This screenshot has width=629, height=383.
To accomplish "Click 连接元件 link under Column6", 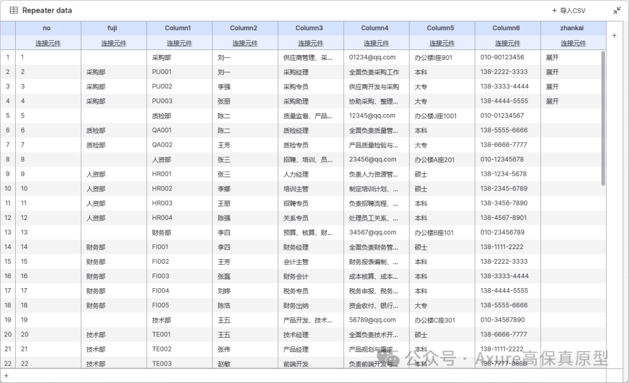I will 508,43.
